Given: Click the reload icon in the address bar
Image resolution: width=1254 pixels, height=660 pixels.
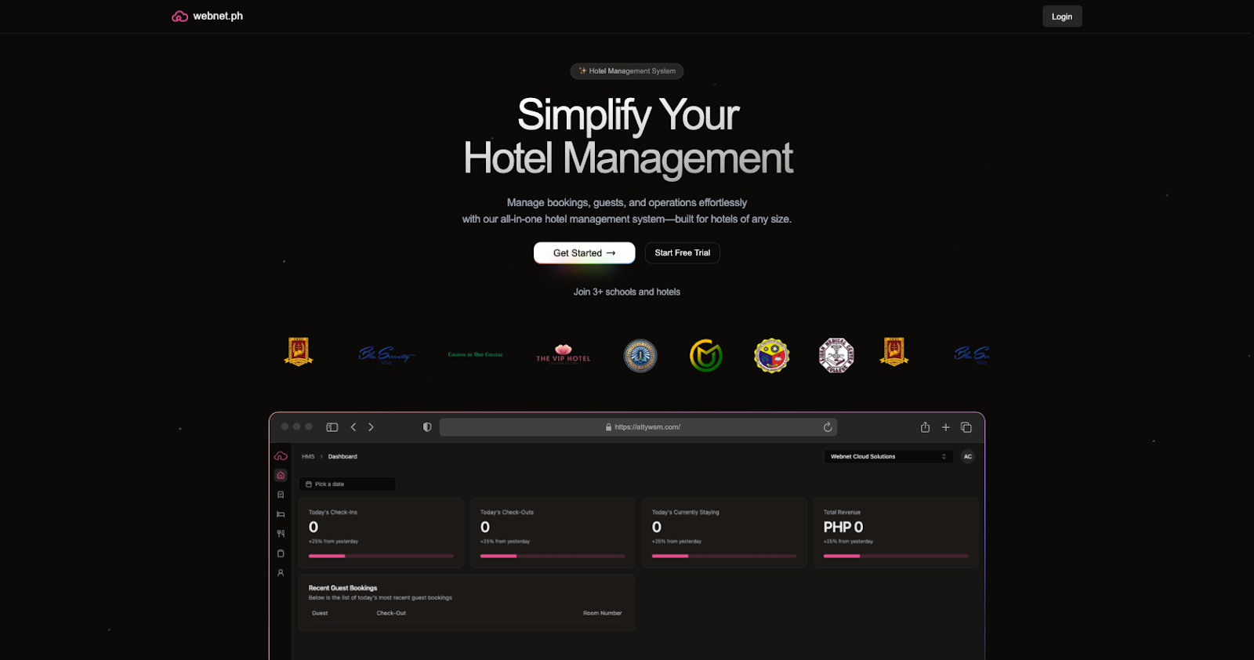Looking at the screenshot, I should (828, 427).
